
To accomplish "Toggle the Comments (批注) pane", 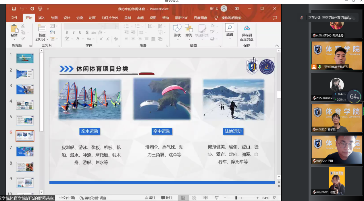I will pyautogui.click(x=167, y=198).
